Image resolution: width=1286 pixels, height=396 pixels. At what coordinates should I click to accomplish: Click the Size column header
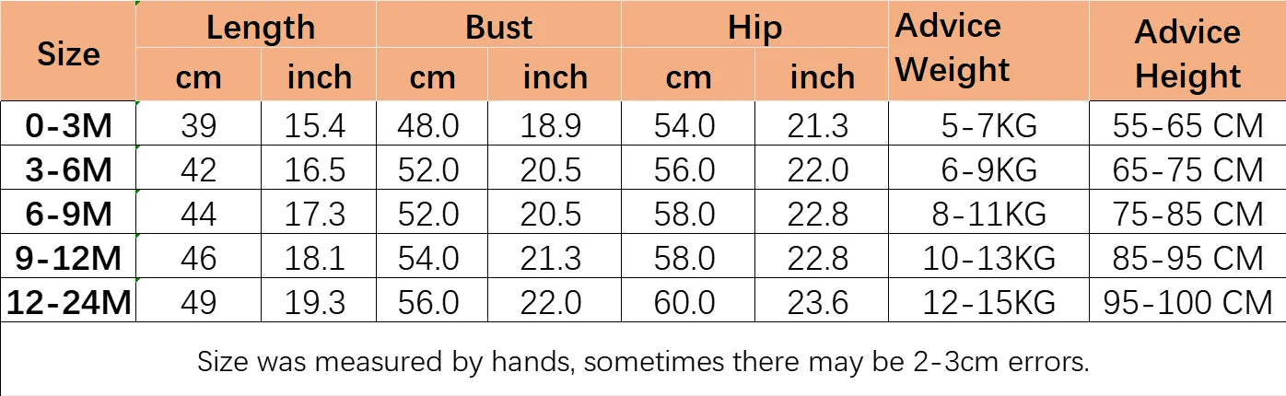pos(68,53)
